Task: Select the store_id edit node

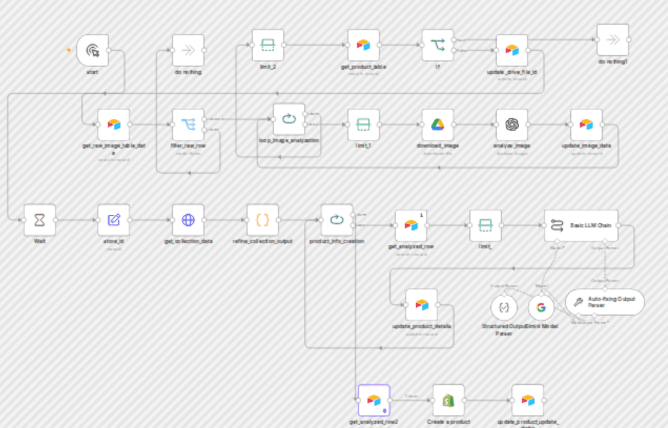Action: tap(114, 221)
